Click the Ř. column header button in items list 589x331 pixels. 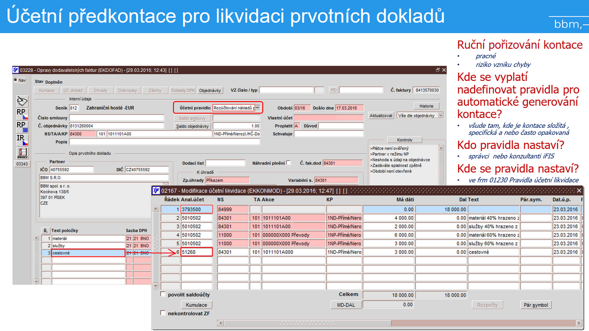pos(46,230)
